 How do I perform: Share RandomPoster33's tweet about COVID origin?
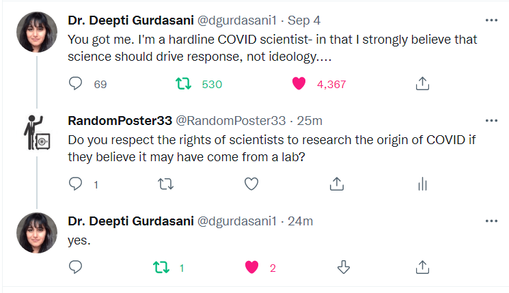336,184
